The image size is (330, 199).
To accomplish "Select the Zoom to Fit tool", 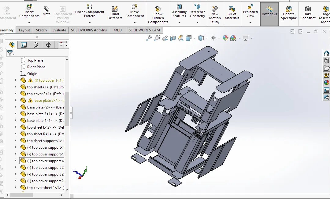I will (x=150, y=38).
